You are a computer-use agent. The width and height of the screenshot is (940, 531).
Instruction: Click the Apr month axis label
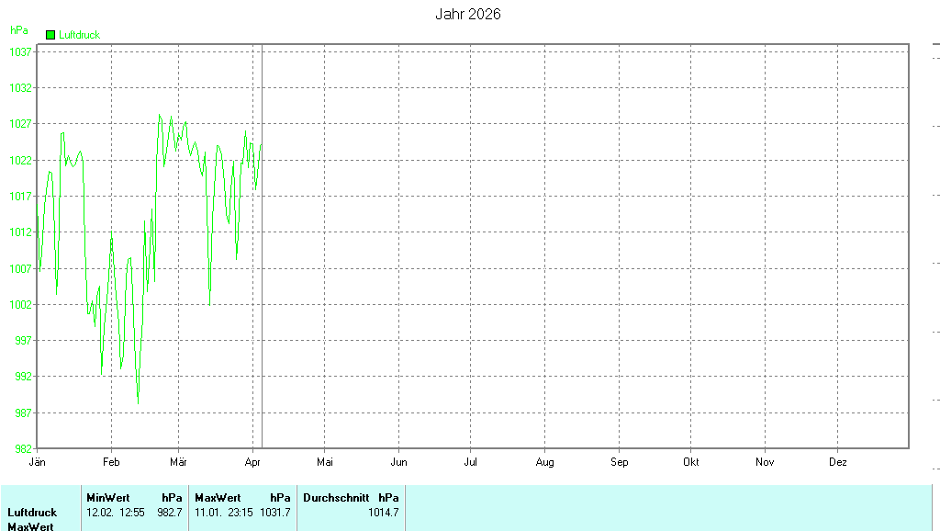[252, 462]
